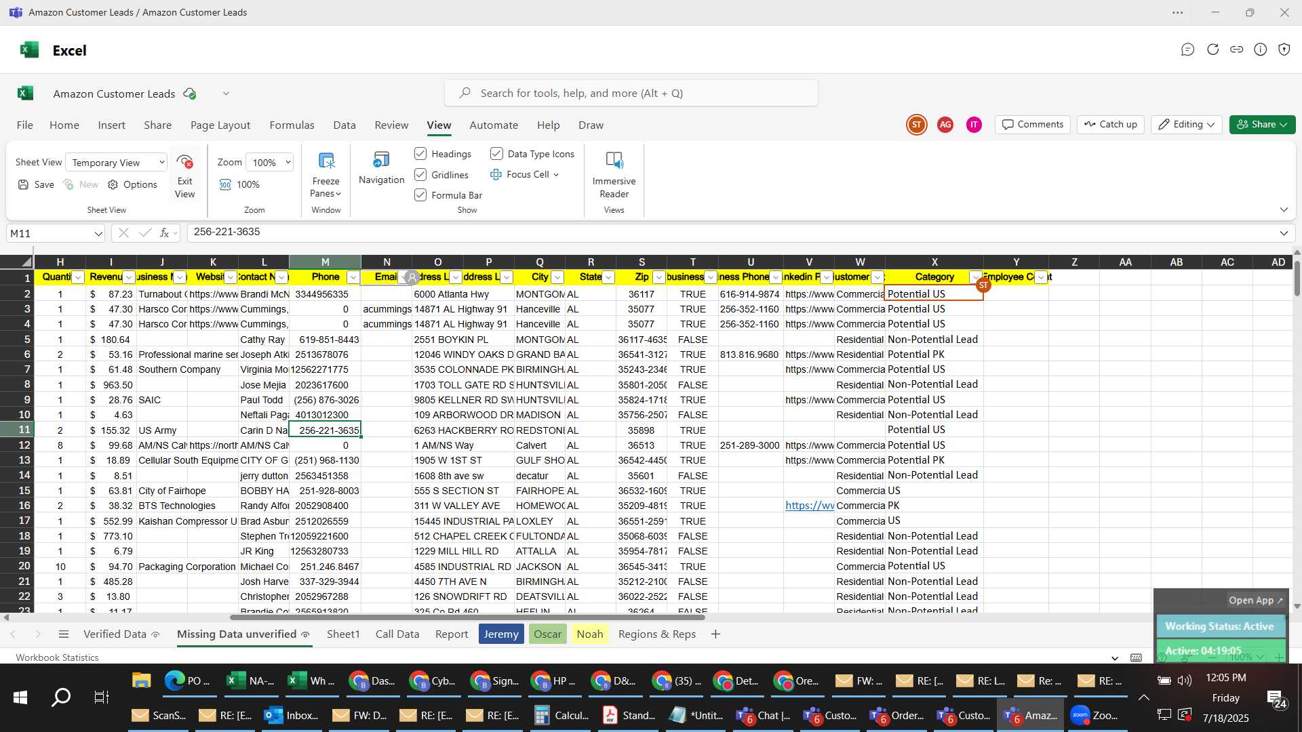Click Workbook Statistics in status bar
The image size is (1302, 732).
pos(57,657)
